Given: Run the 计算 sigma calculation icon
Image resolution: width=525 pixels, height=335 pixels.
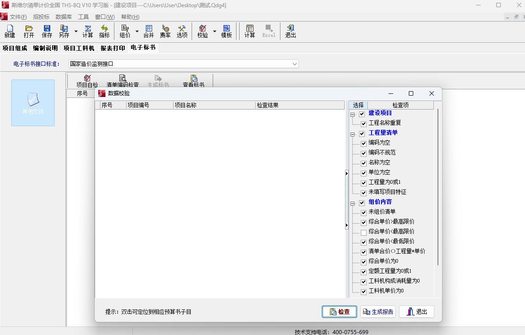Looking at the screenshot, I should click(87, 31).
